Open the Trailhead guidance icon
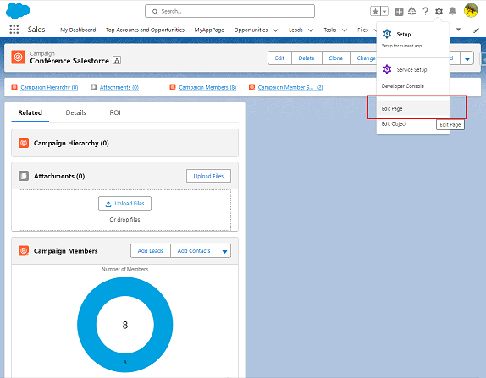 click(x=411, y=12)
